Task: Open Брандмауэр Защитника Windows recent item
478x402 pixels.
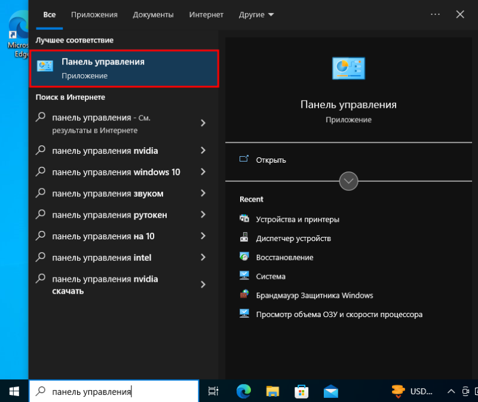Action: coord(314,295)
